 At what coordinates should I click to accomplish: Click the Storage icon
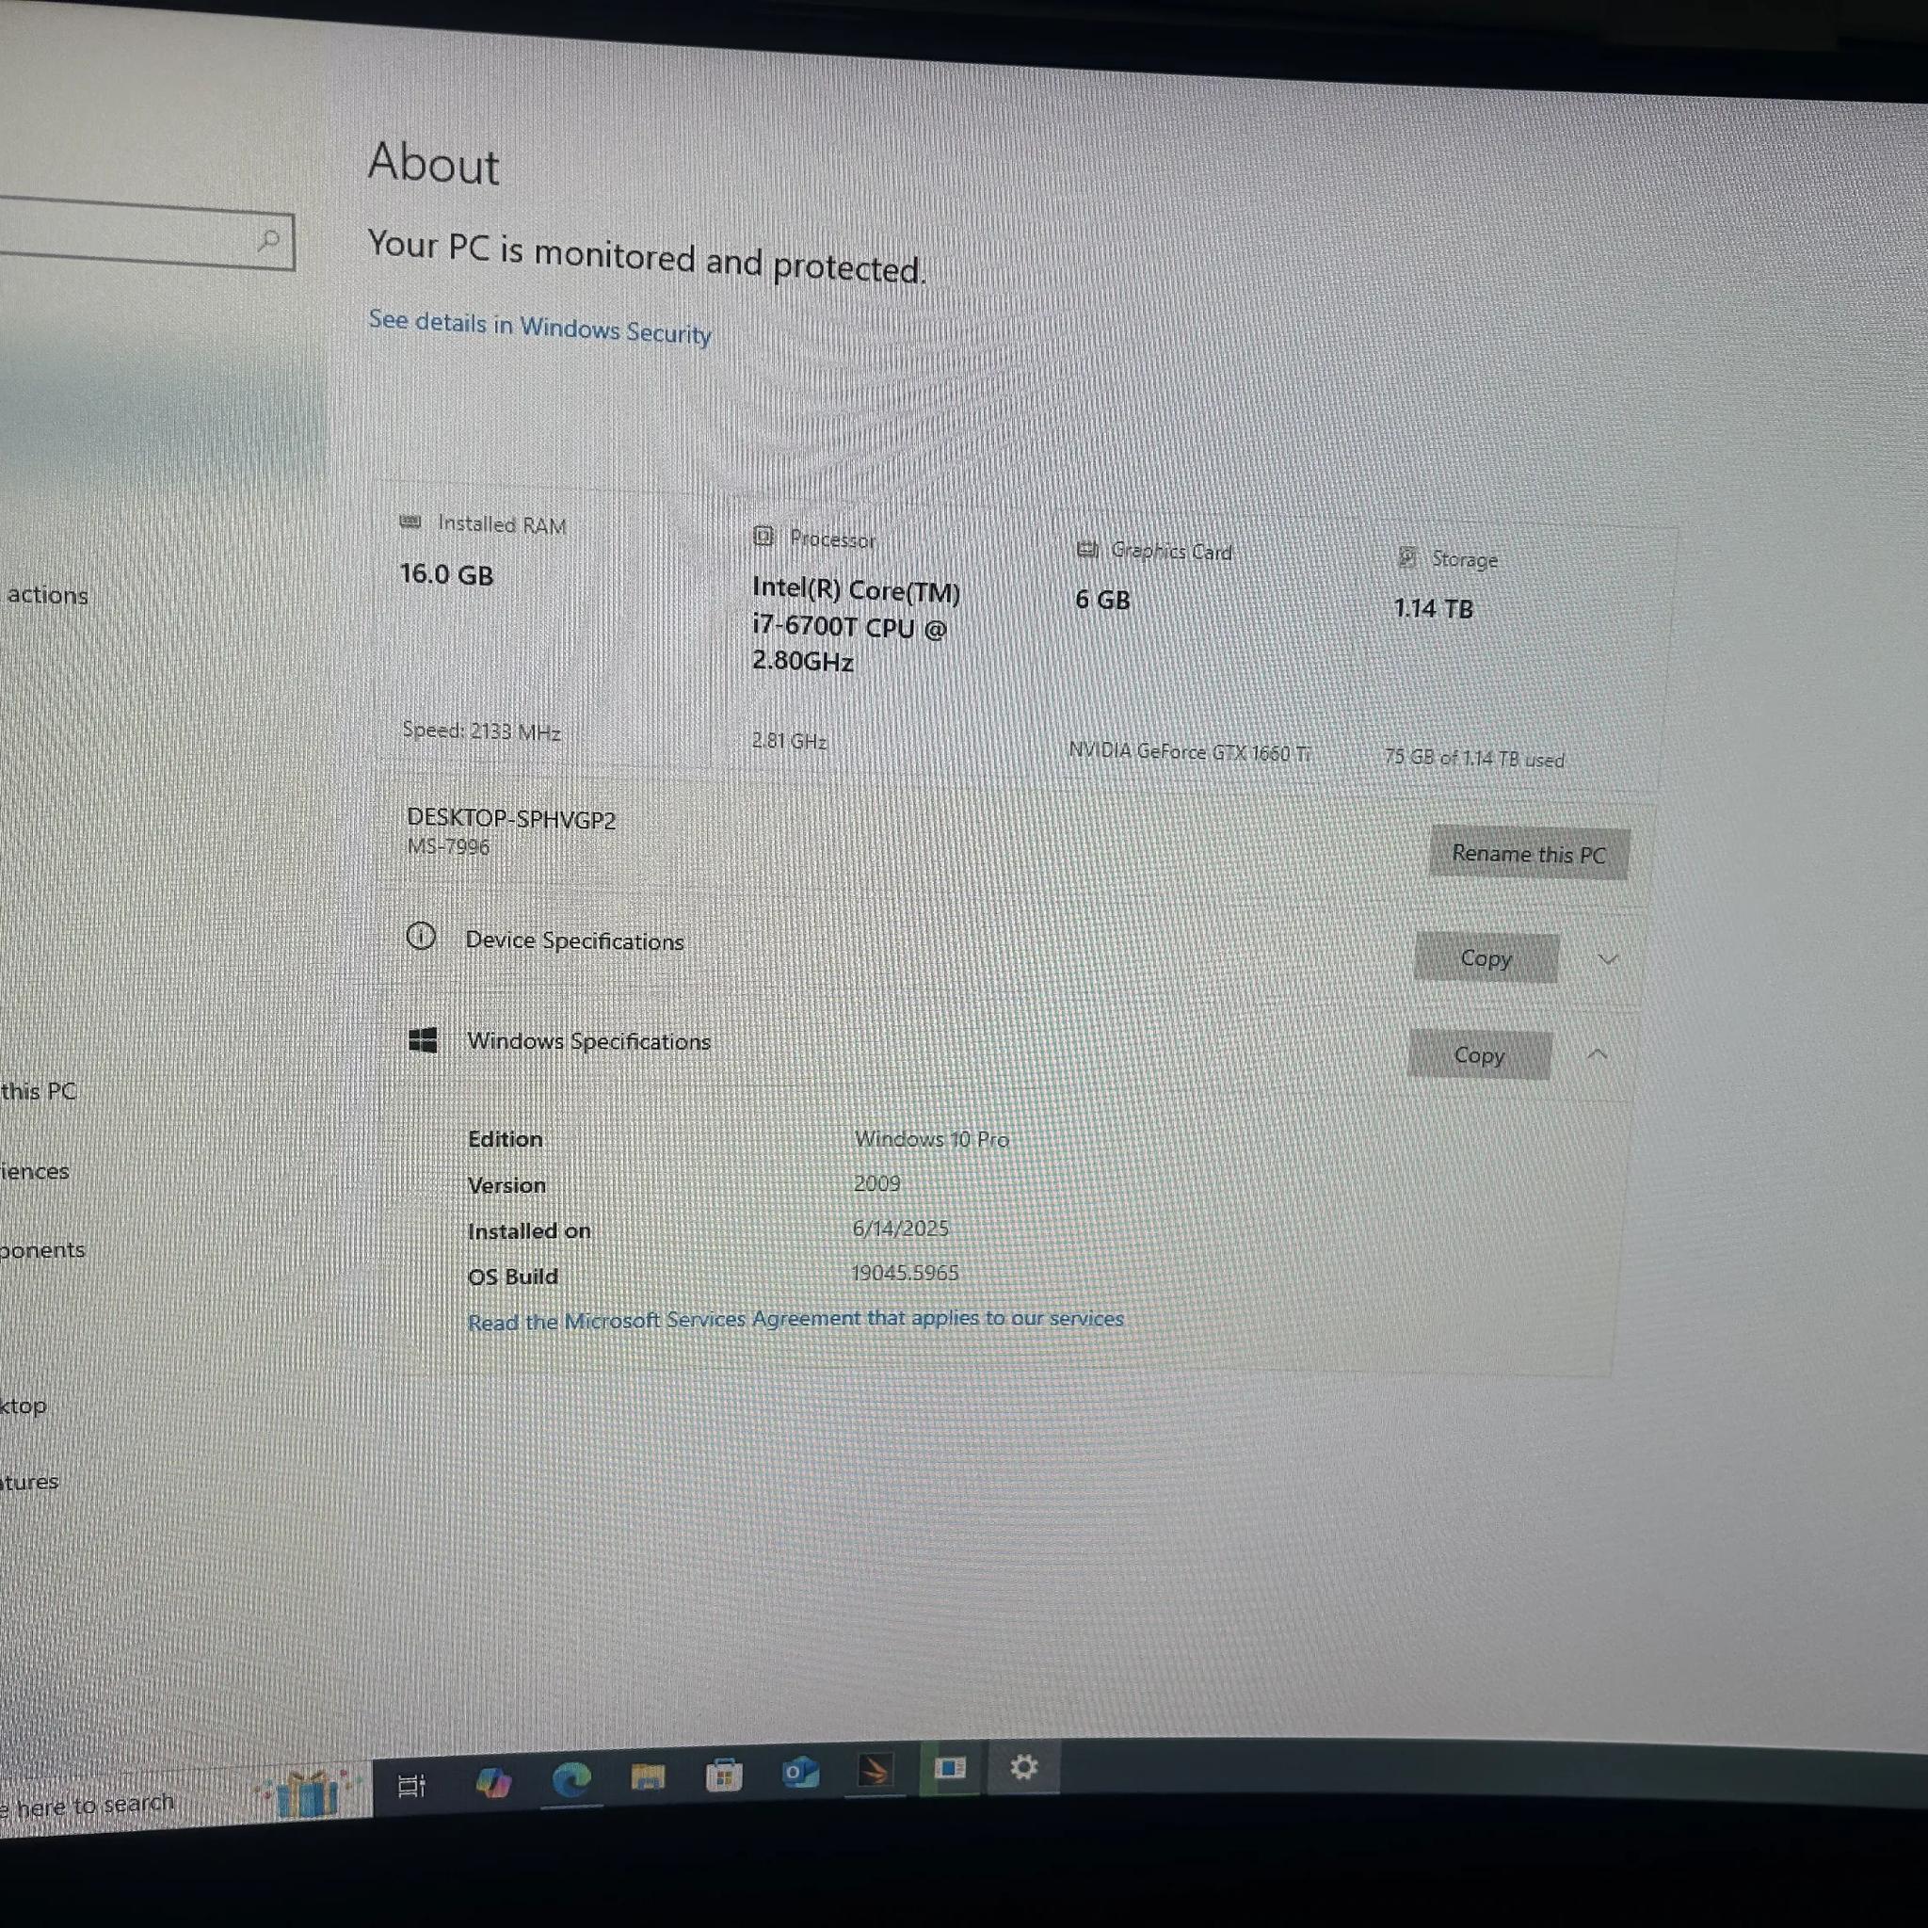click(1407, 557)
